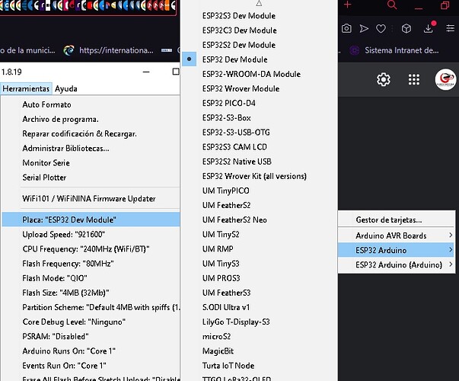Choose Reparar codificación & Recargar.

click(91, 133)
